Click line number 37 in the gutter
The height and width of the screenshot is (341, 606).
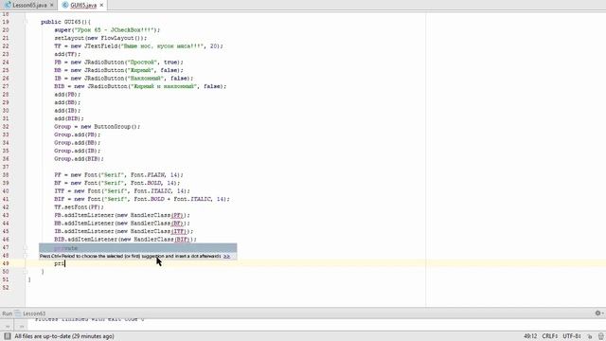6,167
